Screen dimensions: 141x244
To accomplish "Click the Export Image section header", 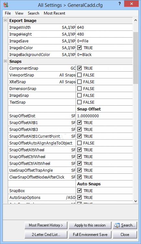I will (x=23, y=20).
